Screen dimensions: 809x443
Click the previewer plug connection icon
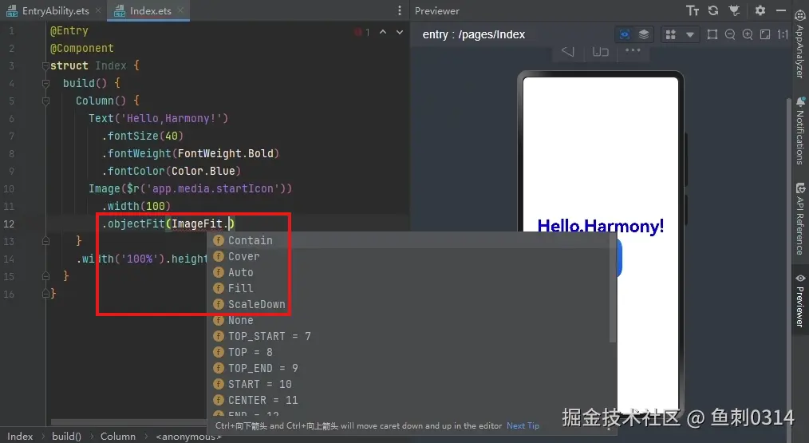[x=734, y=10]
